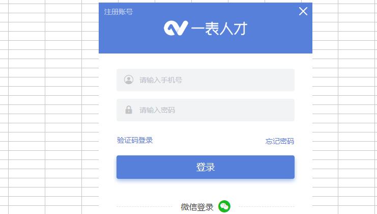Click blank white space below 登录 button

pos(206,189)
